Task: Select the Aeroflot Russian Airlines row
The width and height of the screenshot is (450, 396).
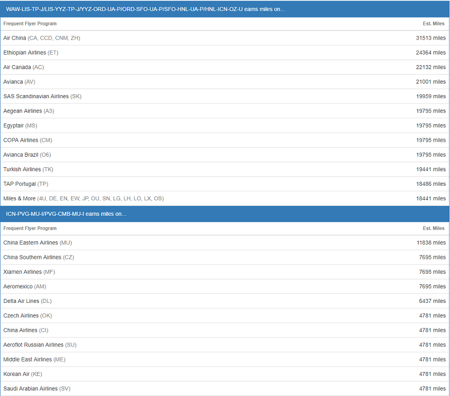Action: tap(225, 345)
